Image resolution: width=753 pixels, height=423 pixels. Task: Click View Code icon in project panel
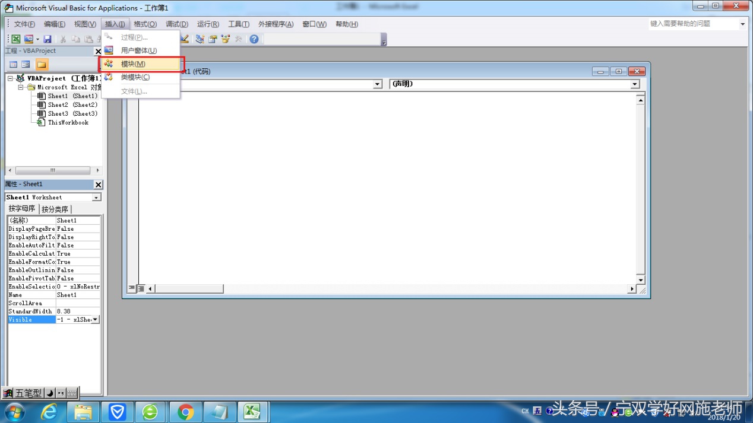click(x=14, y=64)
